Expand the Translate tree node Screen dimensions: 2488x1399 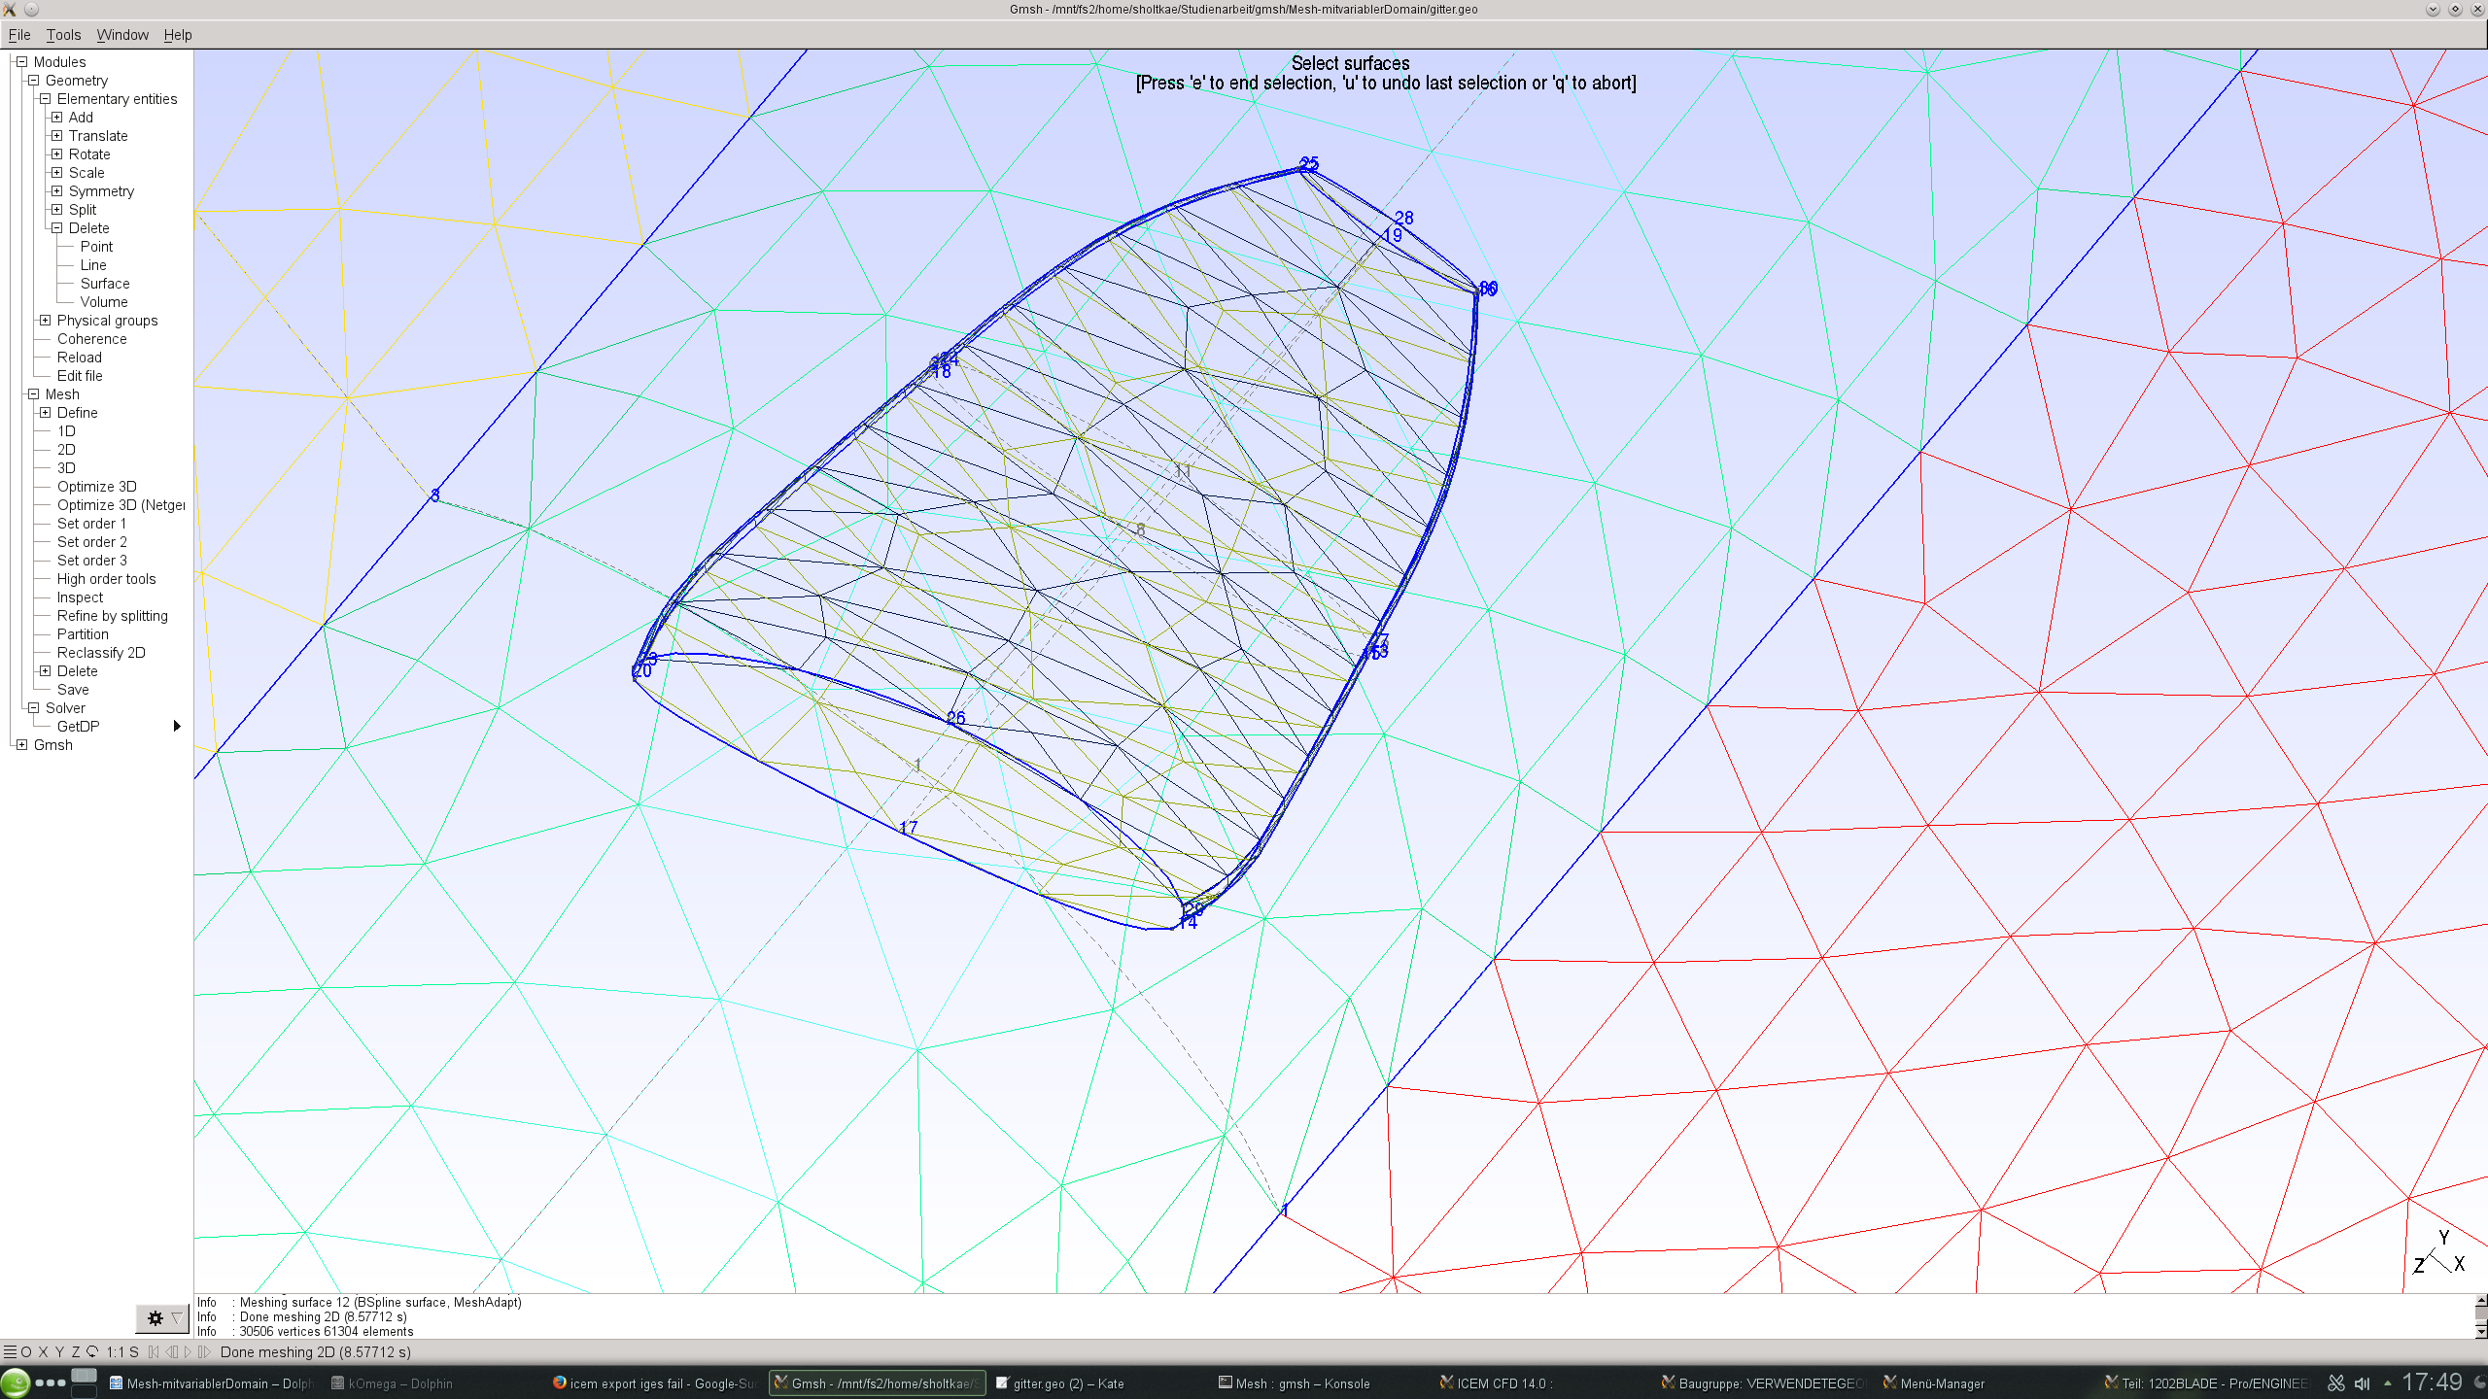pos(56,136)
